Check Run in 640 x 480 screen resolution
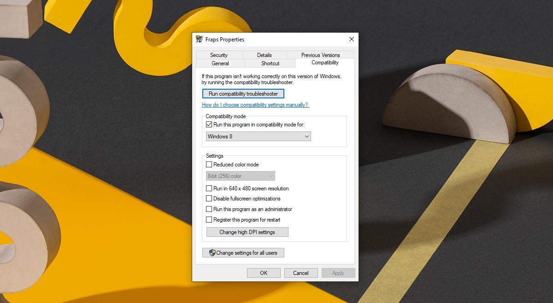Screen dimensions: 553x303 [209, 189]
